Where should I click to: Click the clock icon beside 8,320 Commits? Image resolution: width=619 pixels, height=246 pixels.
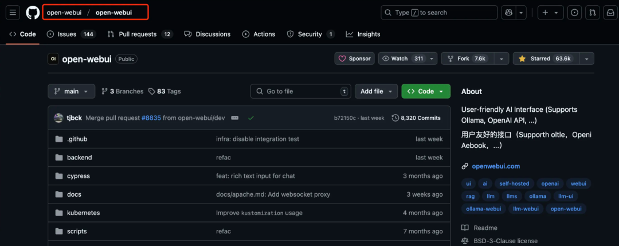pyautogui.click(x=395, y=118)
